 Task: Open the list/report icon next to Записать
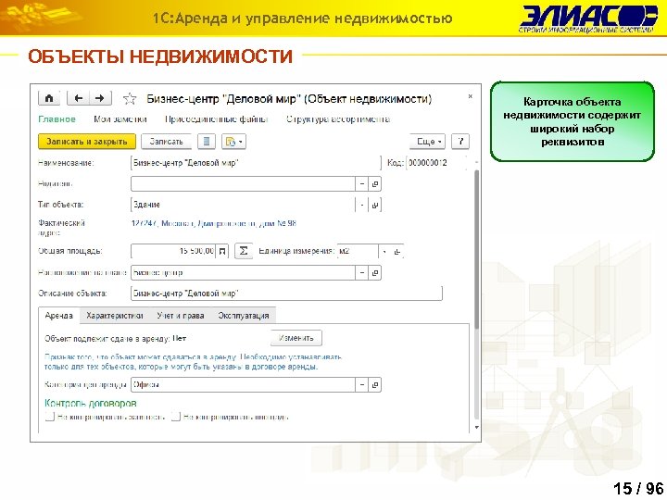[207, 142]
